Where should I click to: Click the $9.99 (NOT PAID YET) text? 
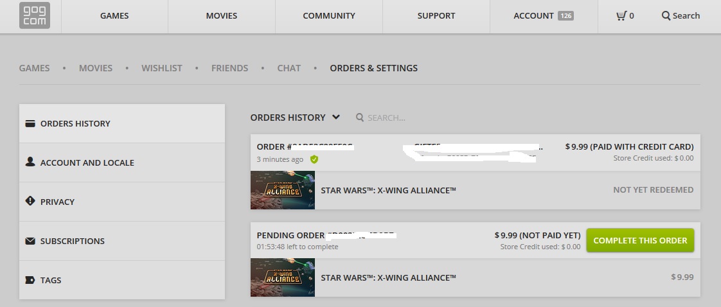point(537,235)
